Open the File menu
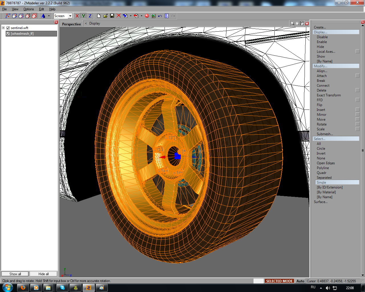 5,9
